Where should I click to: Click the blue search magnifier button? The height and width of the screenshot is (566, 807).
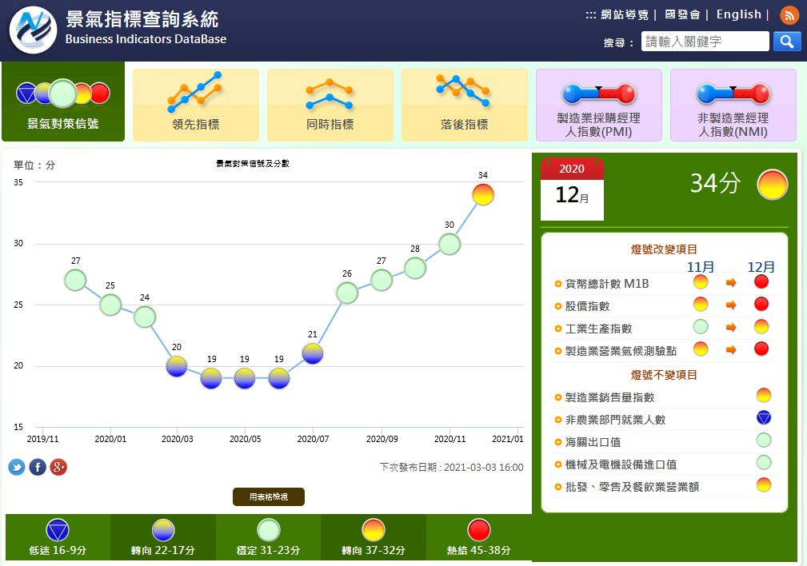(787, 41)
